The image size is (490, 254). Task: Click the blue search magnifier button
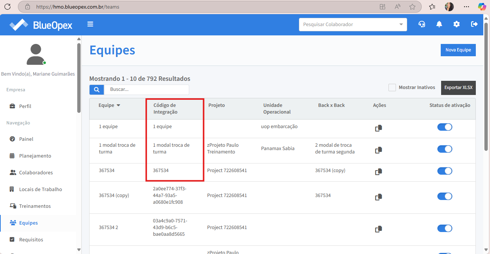pos(97,89)
